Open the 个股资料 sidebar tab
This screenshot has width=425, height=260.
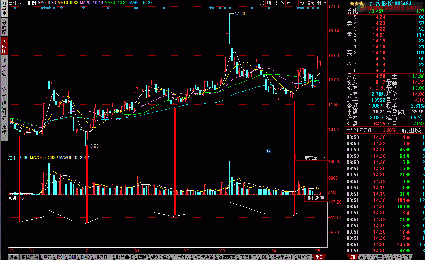point(4,68)
